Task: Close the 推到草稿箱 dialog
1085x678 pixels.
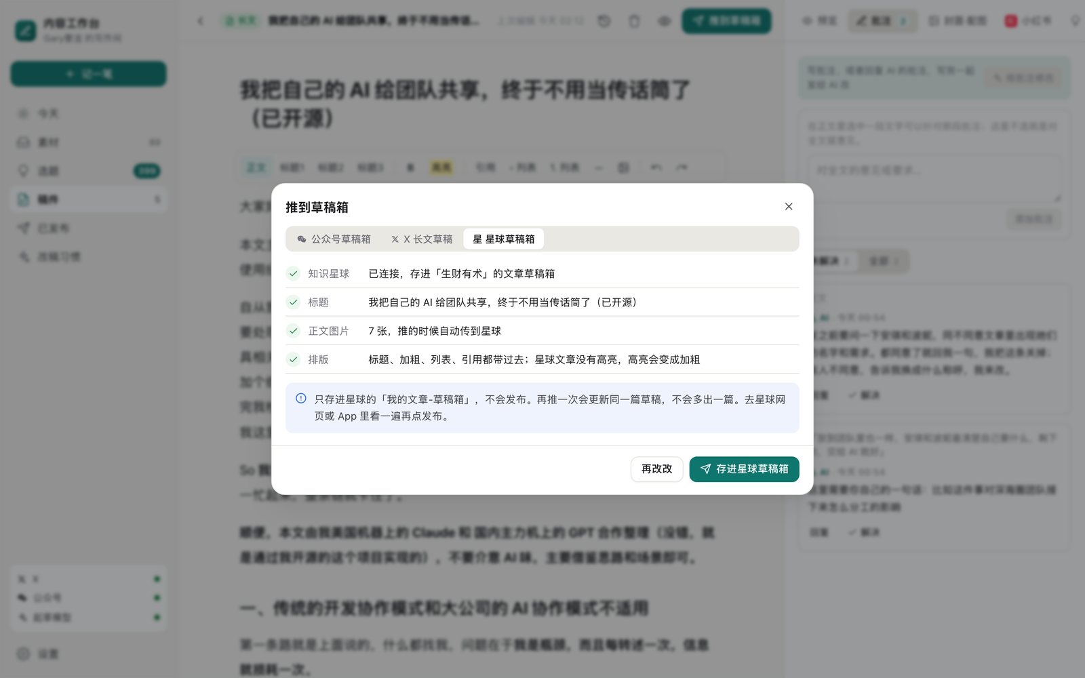Action: coord(789,207)
